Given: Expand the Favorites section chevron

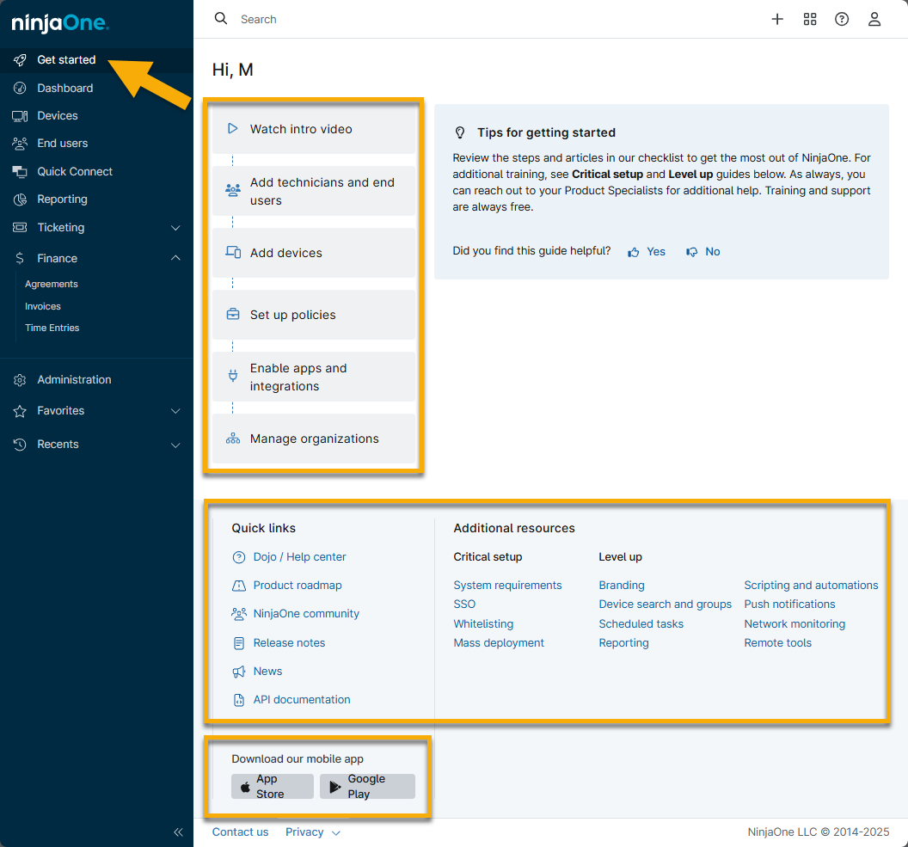Looking at the screenshot, I should (175, 411).
